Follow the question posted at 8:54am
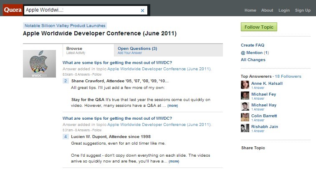The image size is (316, 170). pyautogui.click(x=97, y=74)
